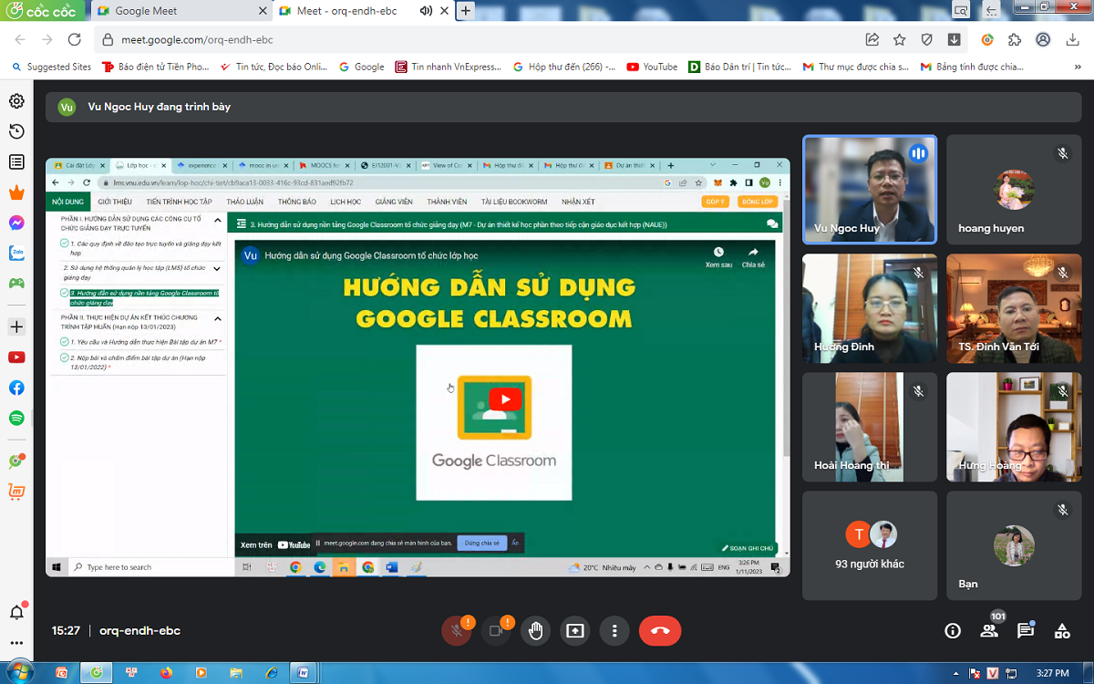The image size is (1094, 684).
Task: Play the Google Classroom YouTube video
Action: (x=504, y=399)
